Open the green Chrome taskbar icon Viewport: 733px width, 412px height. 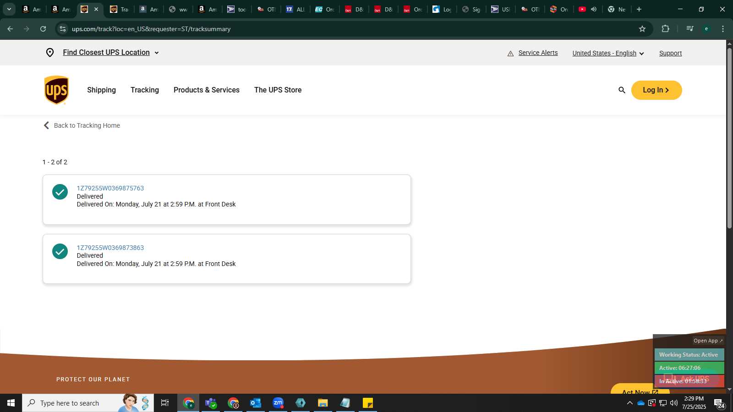click(188, 403)
